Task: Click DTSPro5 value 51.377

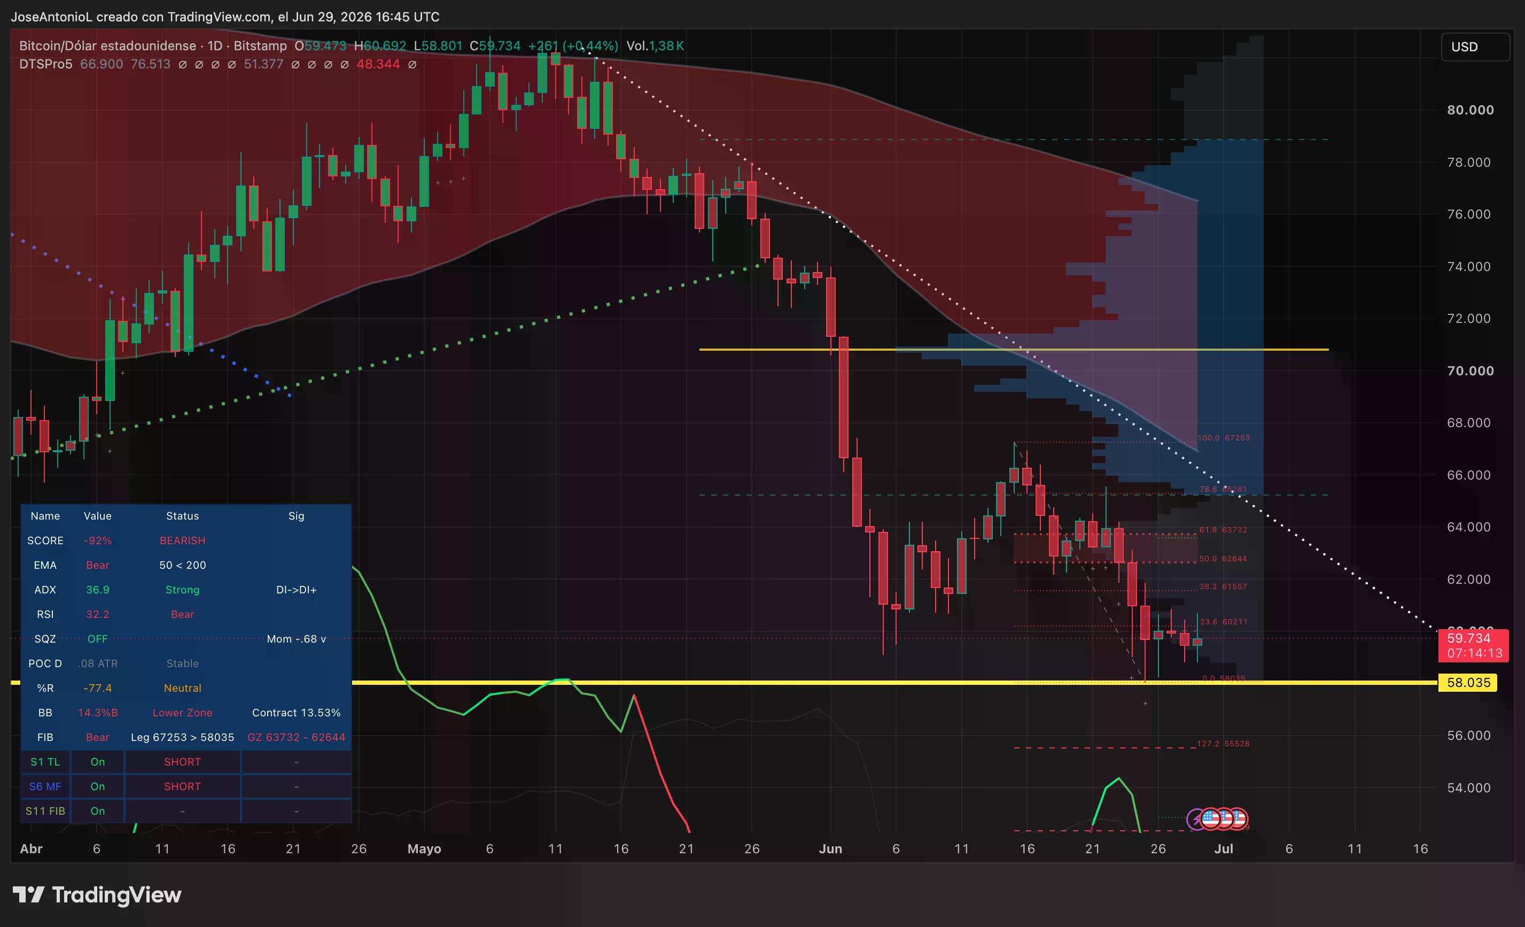Action: pyautogui.click(x=263, y=64)
